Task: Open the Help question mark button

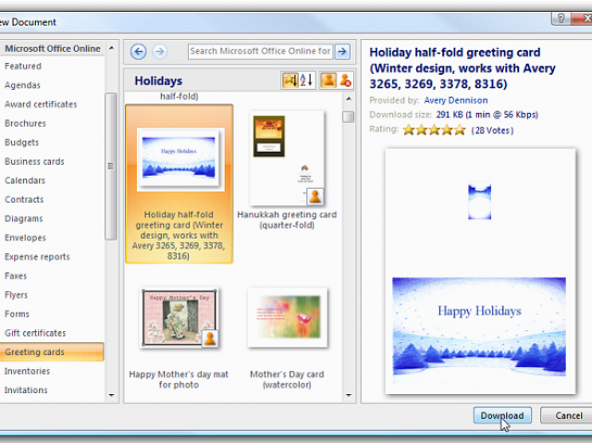Action: tap(561, 18)
